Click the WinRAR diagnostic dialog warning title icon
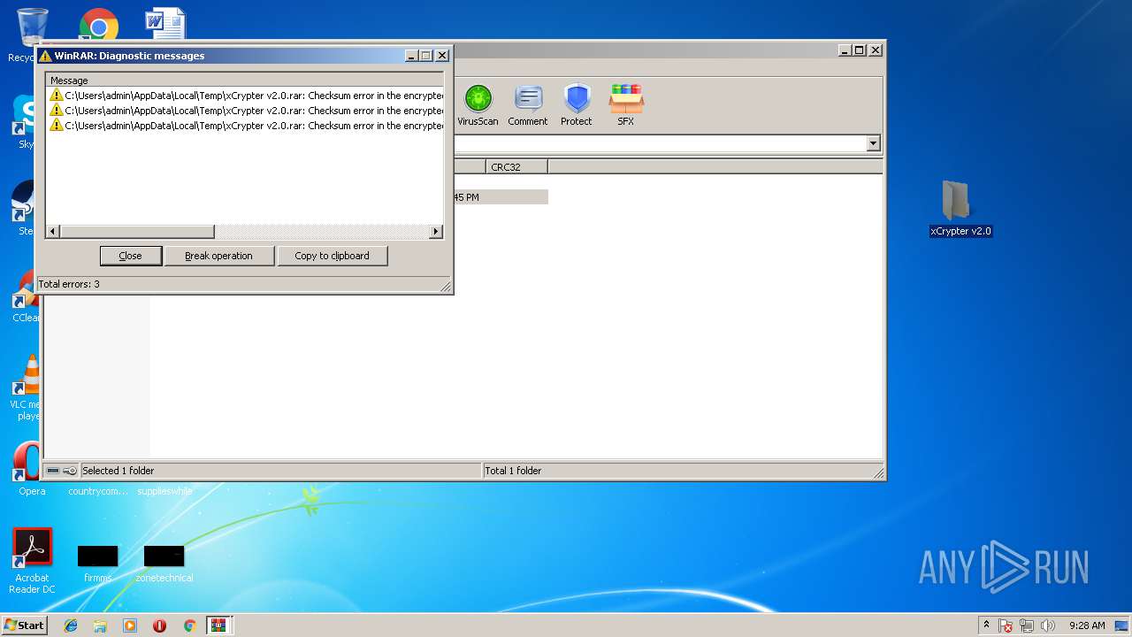The image size is (1132, 637). 45,56
